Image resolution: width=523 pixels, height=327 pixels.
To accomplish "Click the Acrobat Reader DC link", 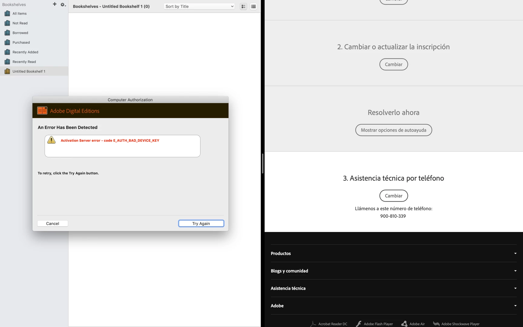I will click(x=333, y=324).
